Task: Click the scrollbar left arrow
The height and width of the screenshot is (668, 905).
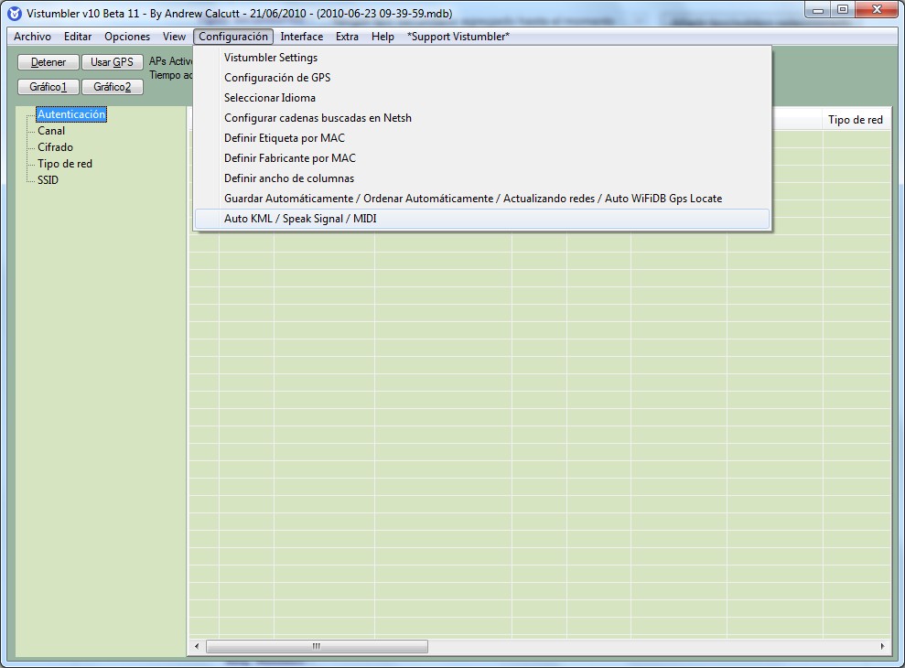Action: click(197, 647)
